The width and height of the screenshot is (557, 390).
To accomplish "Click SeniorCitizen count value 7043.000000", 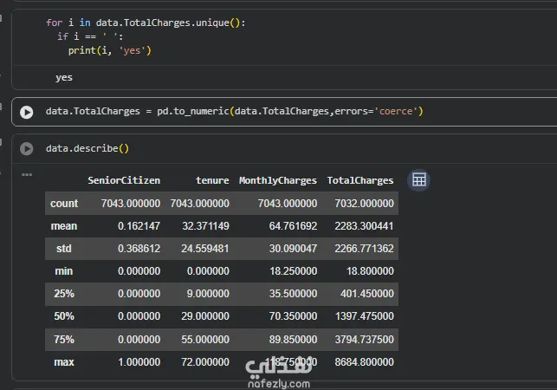I will [x=131, y=204].
